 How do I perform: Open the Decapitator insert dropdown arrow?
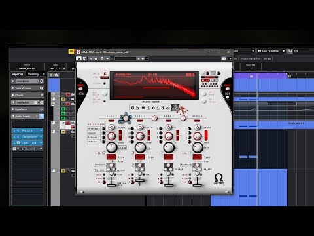tap(41, 137)
